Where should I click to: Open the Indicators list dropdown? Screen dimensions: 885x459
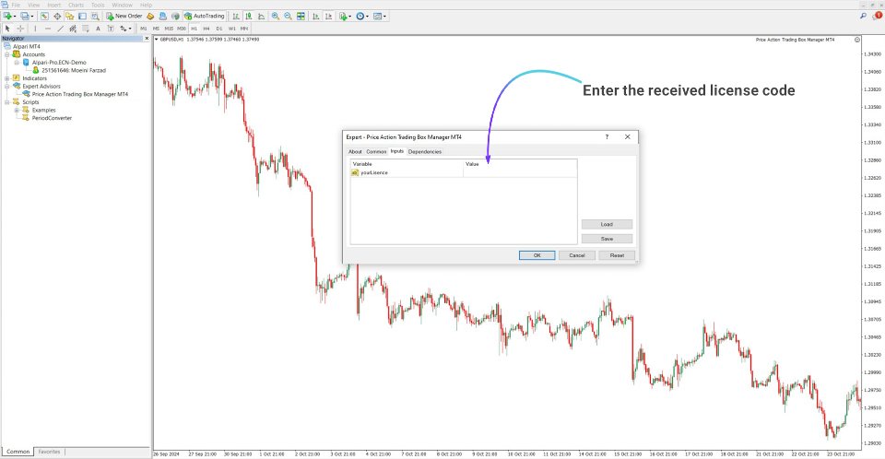click(344, 17)
